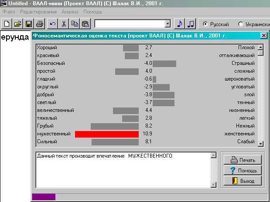Viewport: 270px width, 202px height.
Task: Click the single music note icon
Action: (x=179, y=24)
